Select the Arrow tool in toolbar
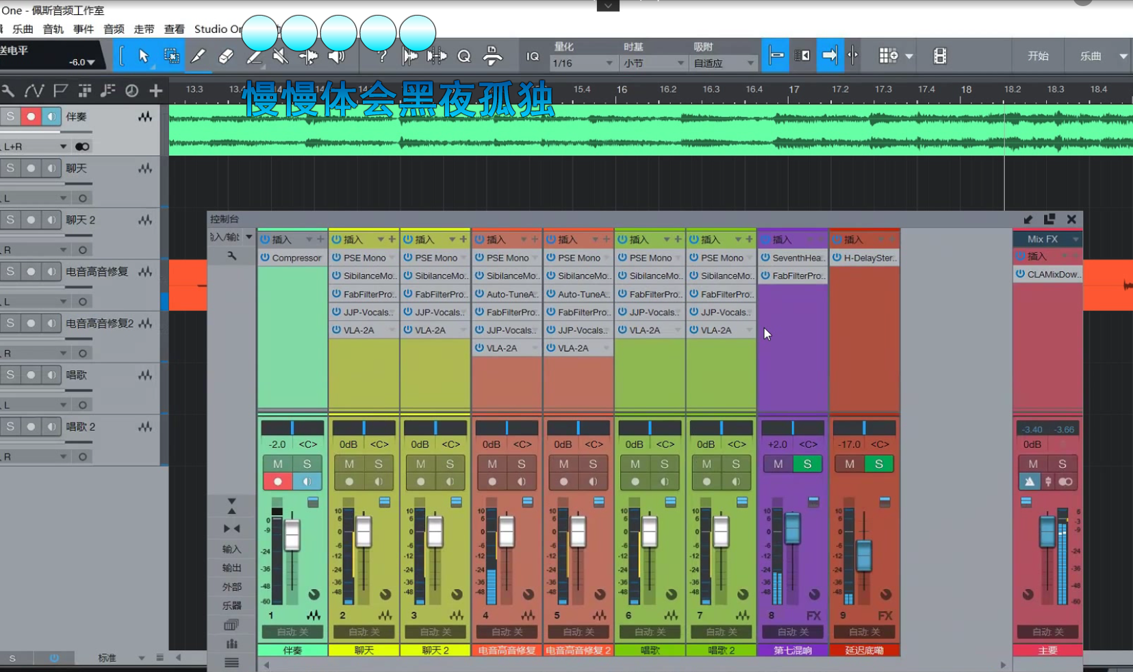Screen dimensions: 1133x672 tap(143, 56)
